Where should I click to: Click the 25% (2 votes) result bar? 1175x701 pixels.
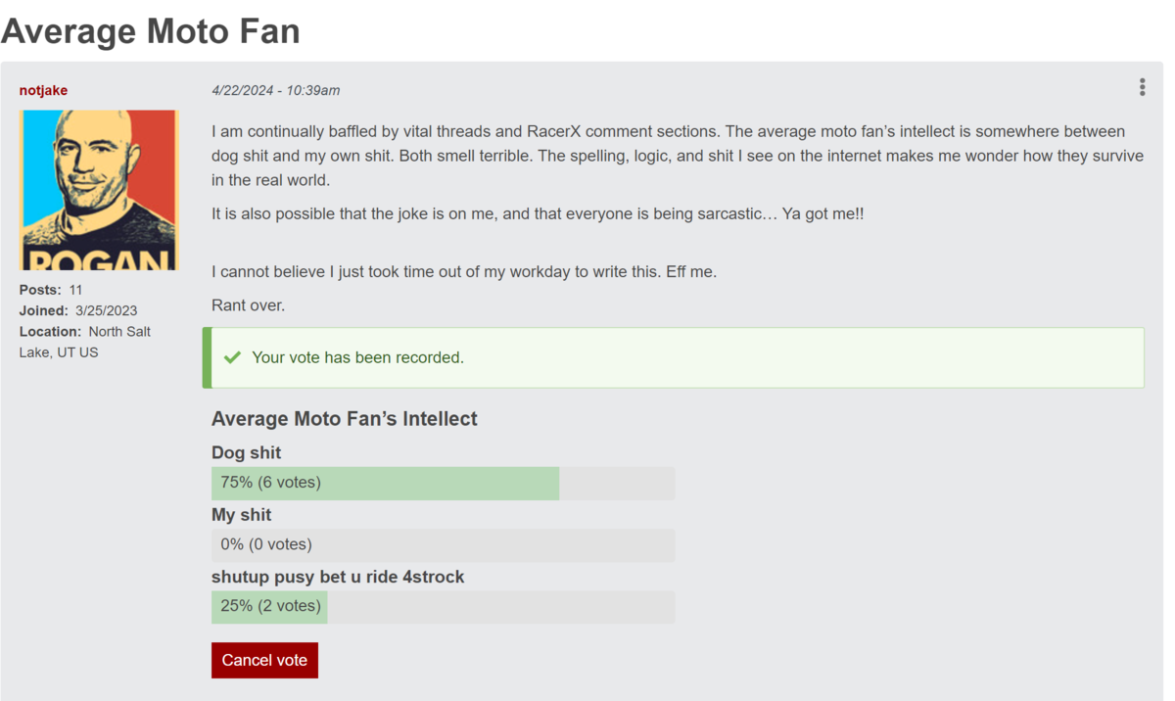tap(443, 606)
